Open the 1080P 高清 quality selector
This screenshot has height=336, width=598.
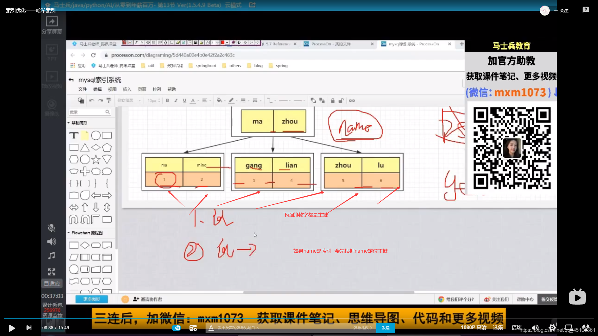[x=473, y=327]
